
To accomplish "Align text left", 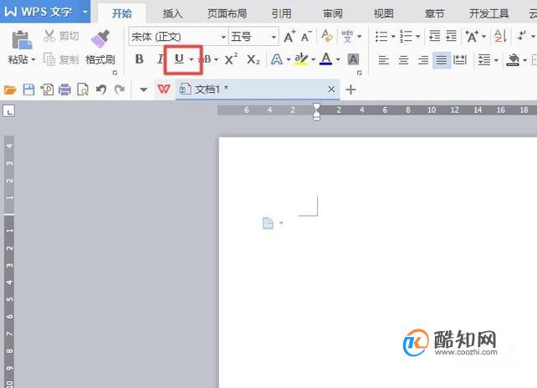I will pyautogui.click(x=384, y=60).
